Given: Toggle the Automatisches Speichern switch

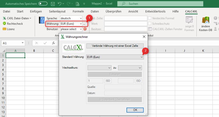Looking at the screenshot, I should tap(43, 4).
